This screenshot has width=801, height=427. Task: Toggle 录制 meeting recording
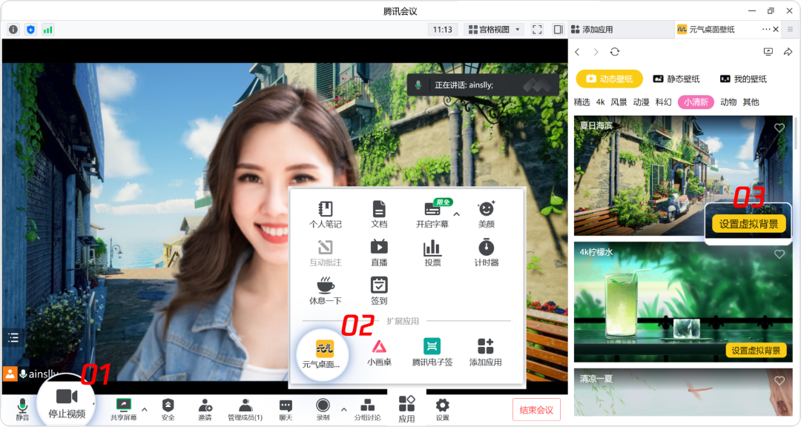323,410
